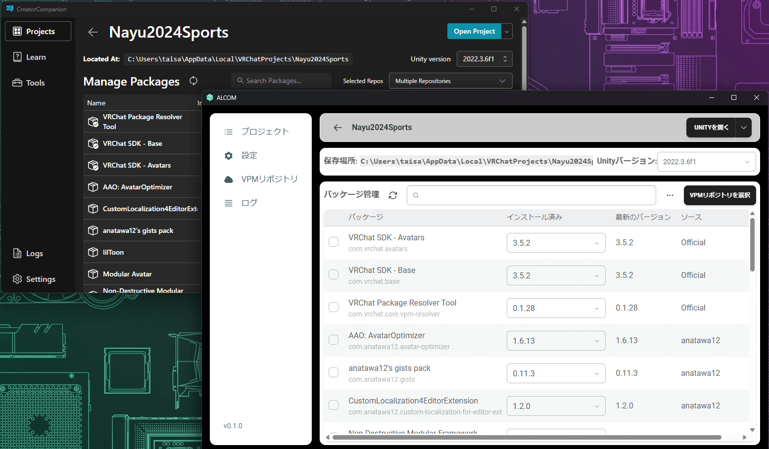The height and width of the screenshot is (449, 769).
Task: Click the horizontal scrollbar of package table
Action: pos(527,437)
